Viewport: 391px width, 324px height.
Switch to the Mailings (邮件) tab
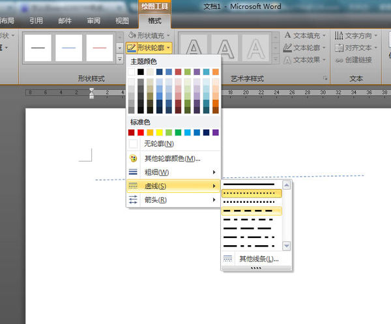65,21
